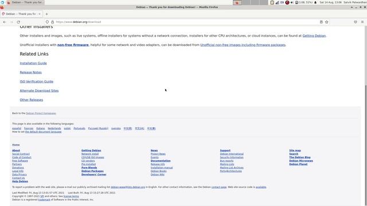Go back using the browser back arrow

pos(5,22)
